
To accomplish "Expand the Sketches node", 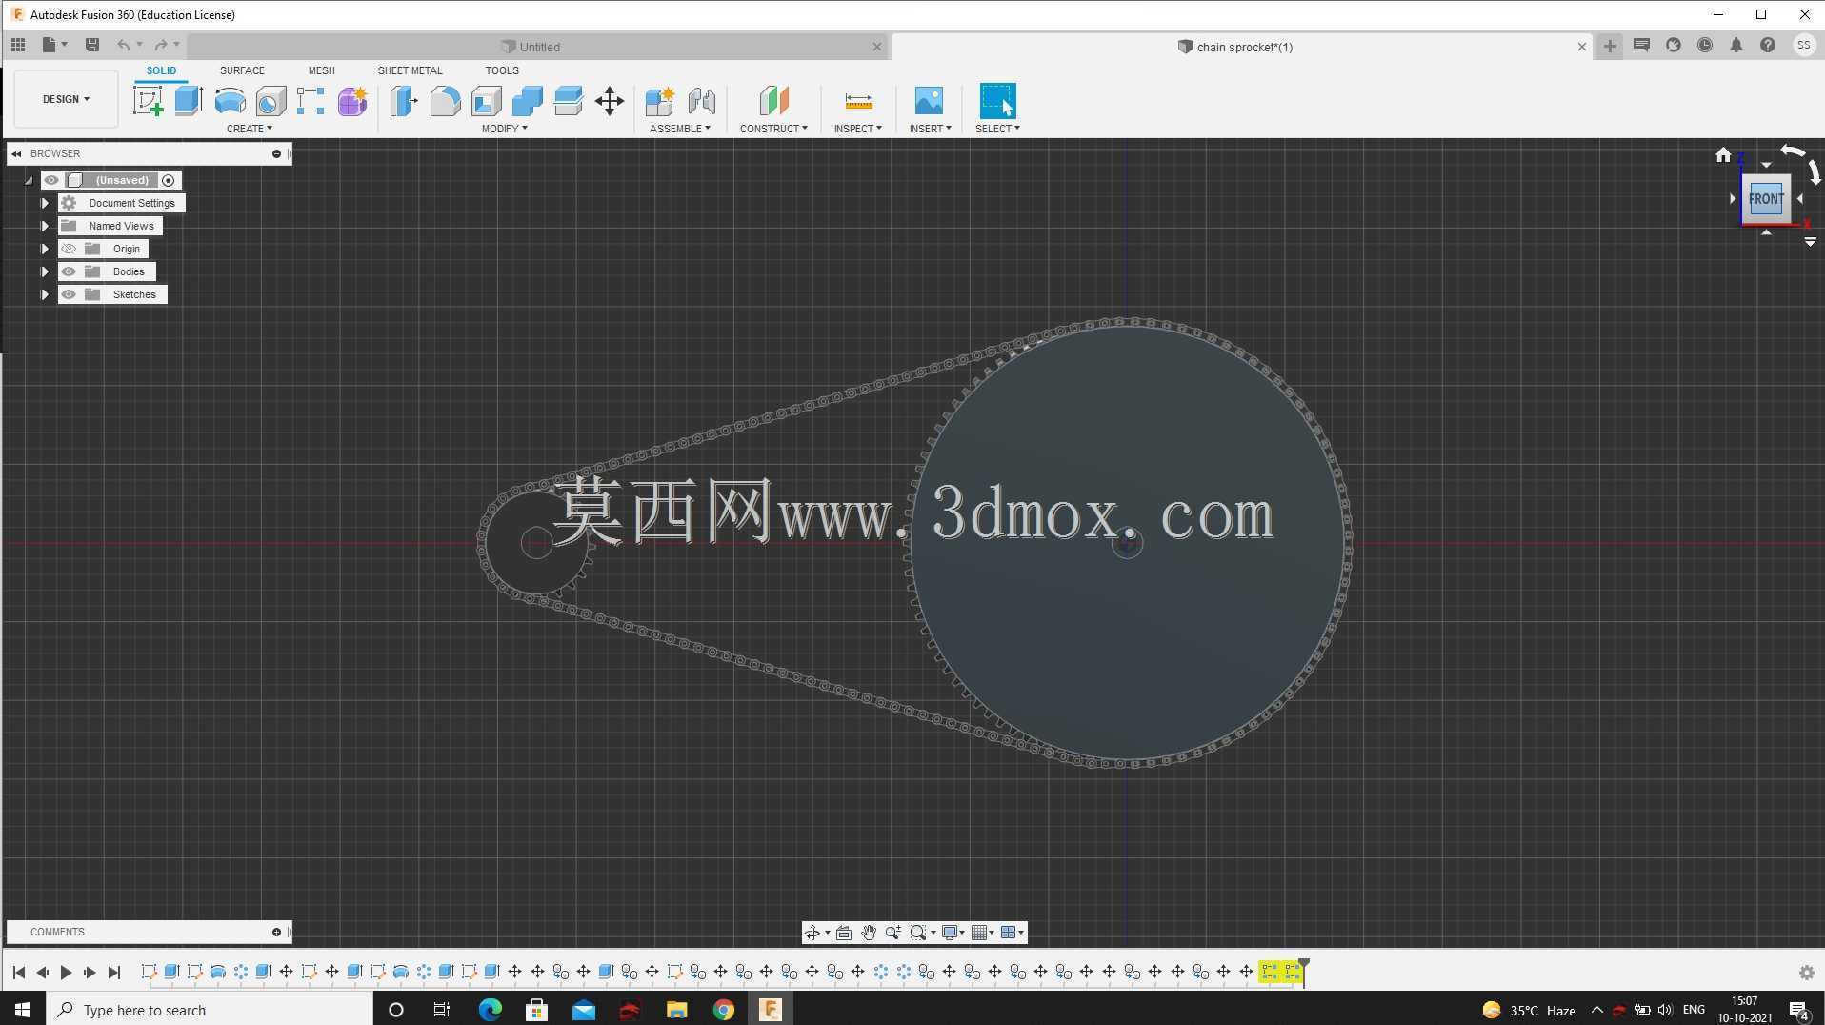I will 44,294.
